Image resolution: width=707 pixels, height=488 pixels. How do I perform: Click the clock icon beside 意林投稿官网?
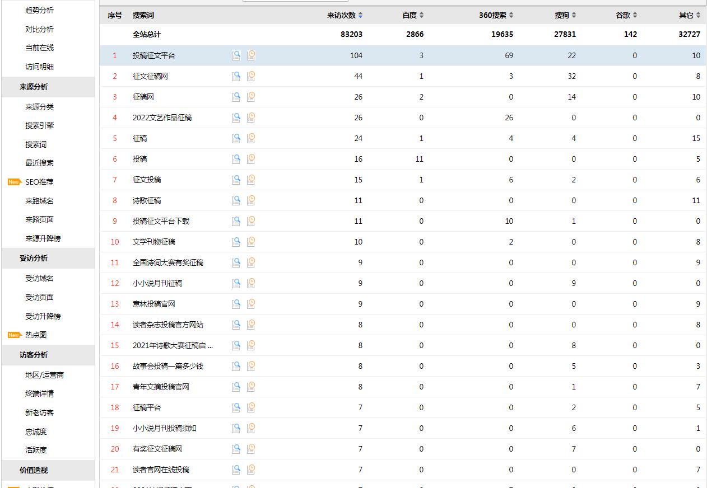(250, 303)
